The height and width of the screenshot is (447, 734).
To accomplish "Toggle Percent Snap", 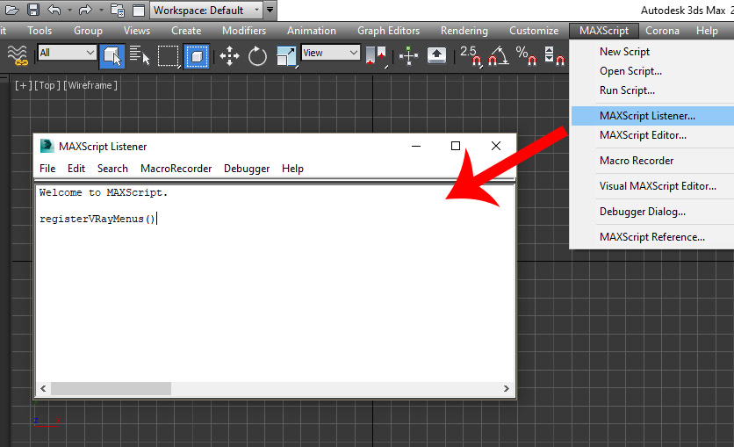I will [526, 56].
